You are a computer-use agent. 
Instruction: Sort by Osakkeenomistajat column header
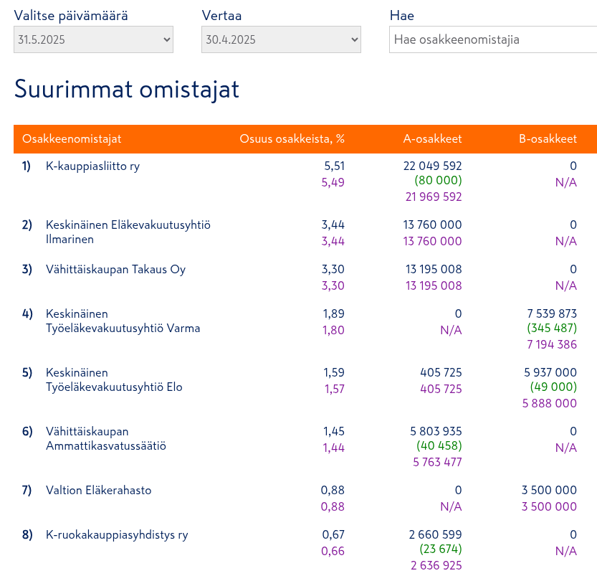click(x=72, y=139)
